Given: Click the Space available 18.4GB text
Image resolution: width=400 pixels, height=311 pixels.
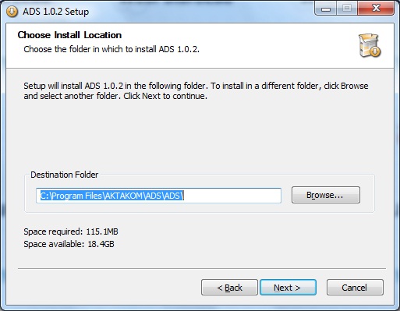Looking at the screenshot, I should point(69,244).
